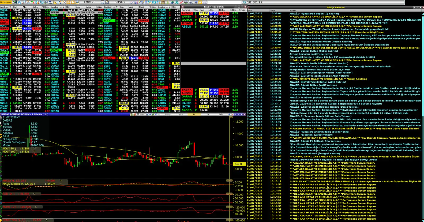
Task: Select XBANK row in lower favorites list
Action: [x=214, y=110]
